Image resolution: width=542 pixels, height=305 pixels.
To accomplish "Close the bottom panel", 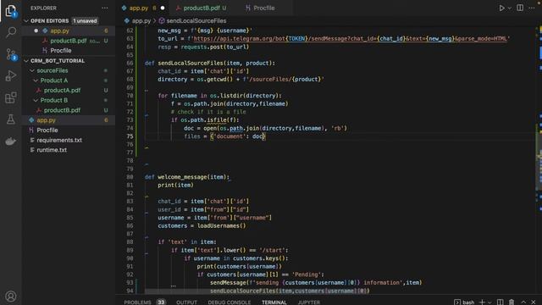I will pos(534,302).
